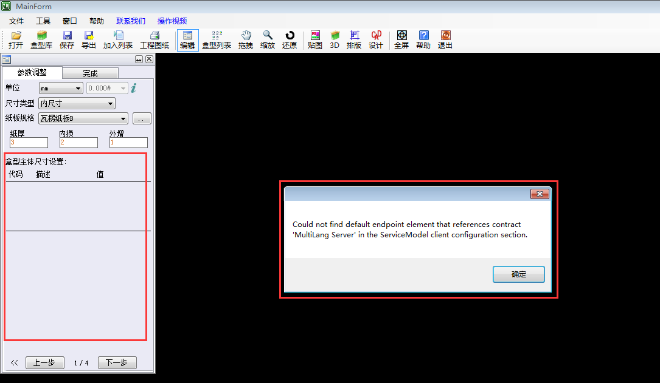
Task: Toggle the 编辑 edit mode button
Action: click(x=187, y=39)
